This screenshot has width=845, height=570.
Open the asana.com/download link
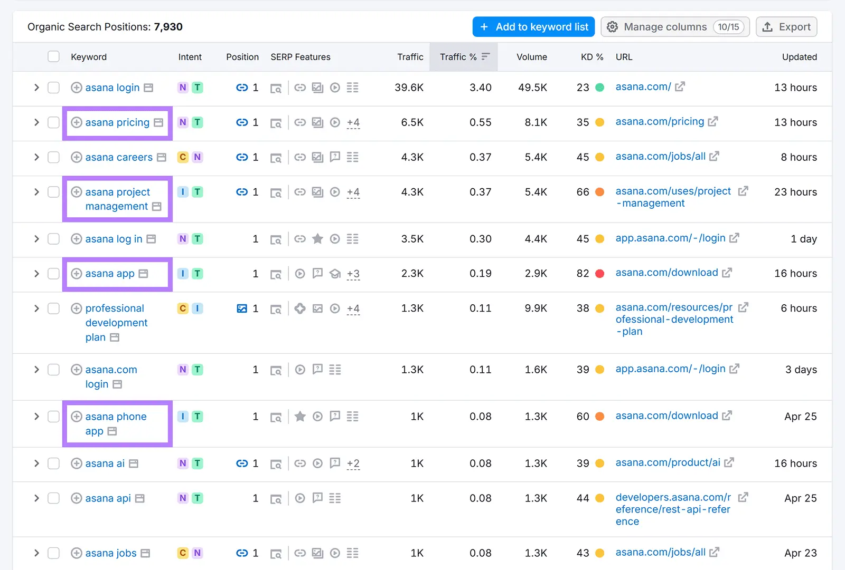666,272
